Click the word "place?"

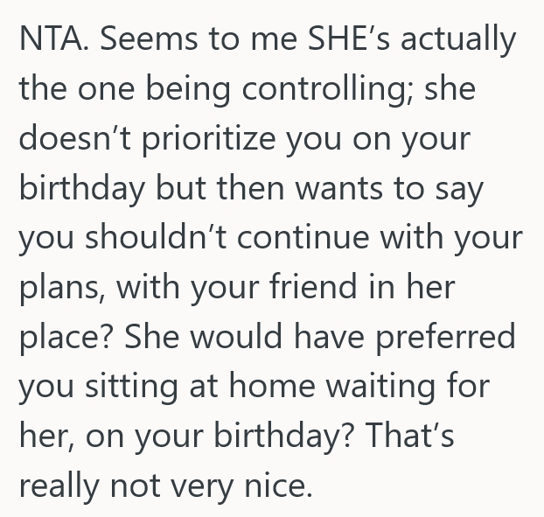tap(67, 337)
